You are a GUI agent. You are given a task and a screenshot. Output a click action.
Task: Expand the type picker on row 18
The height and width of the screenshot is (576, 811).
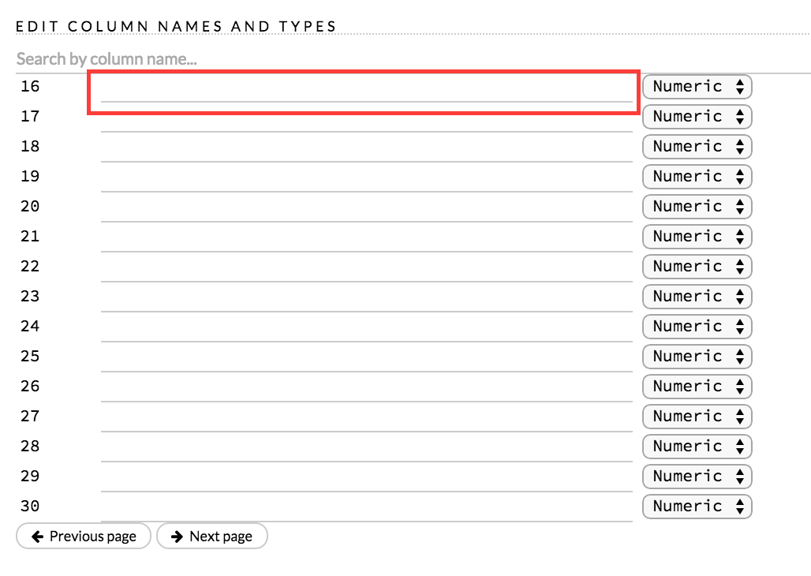coord(697,146)
